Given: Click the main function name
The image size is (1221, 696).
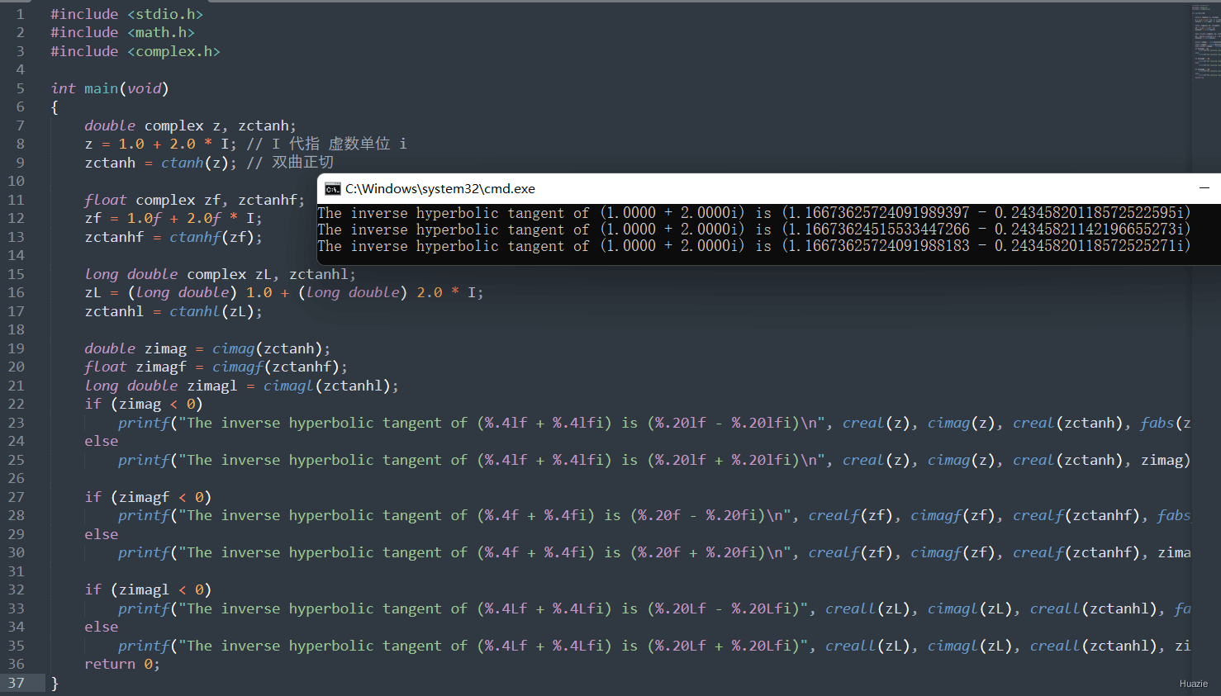Looking at the screenshot, I should [101, 88].
